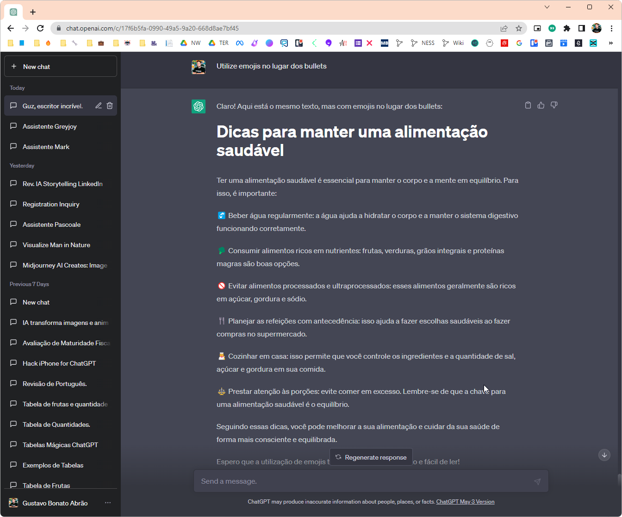Click the page vertical scrollbar thumb
This screenshot has width=622, height=517.
(x=619, y=480)
